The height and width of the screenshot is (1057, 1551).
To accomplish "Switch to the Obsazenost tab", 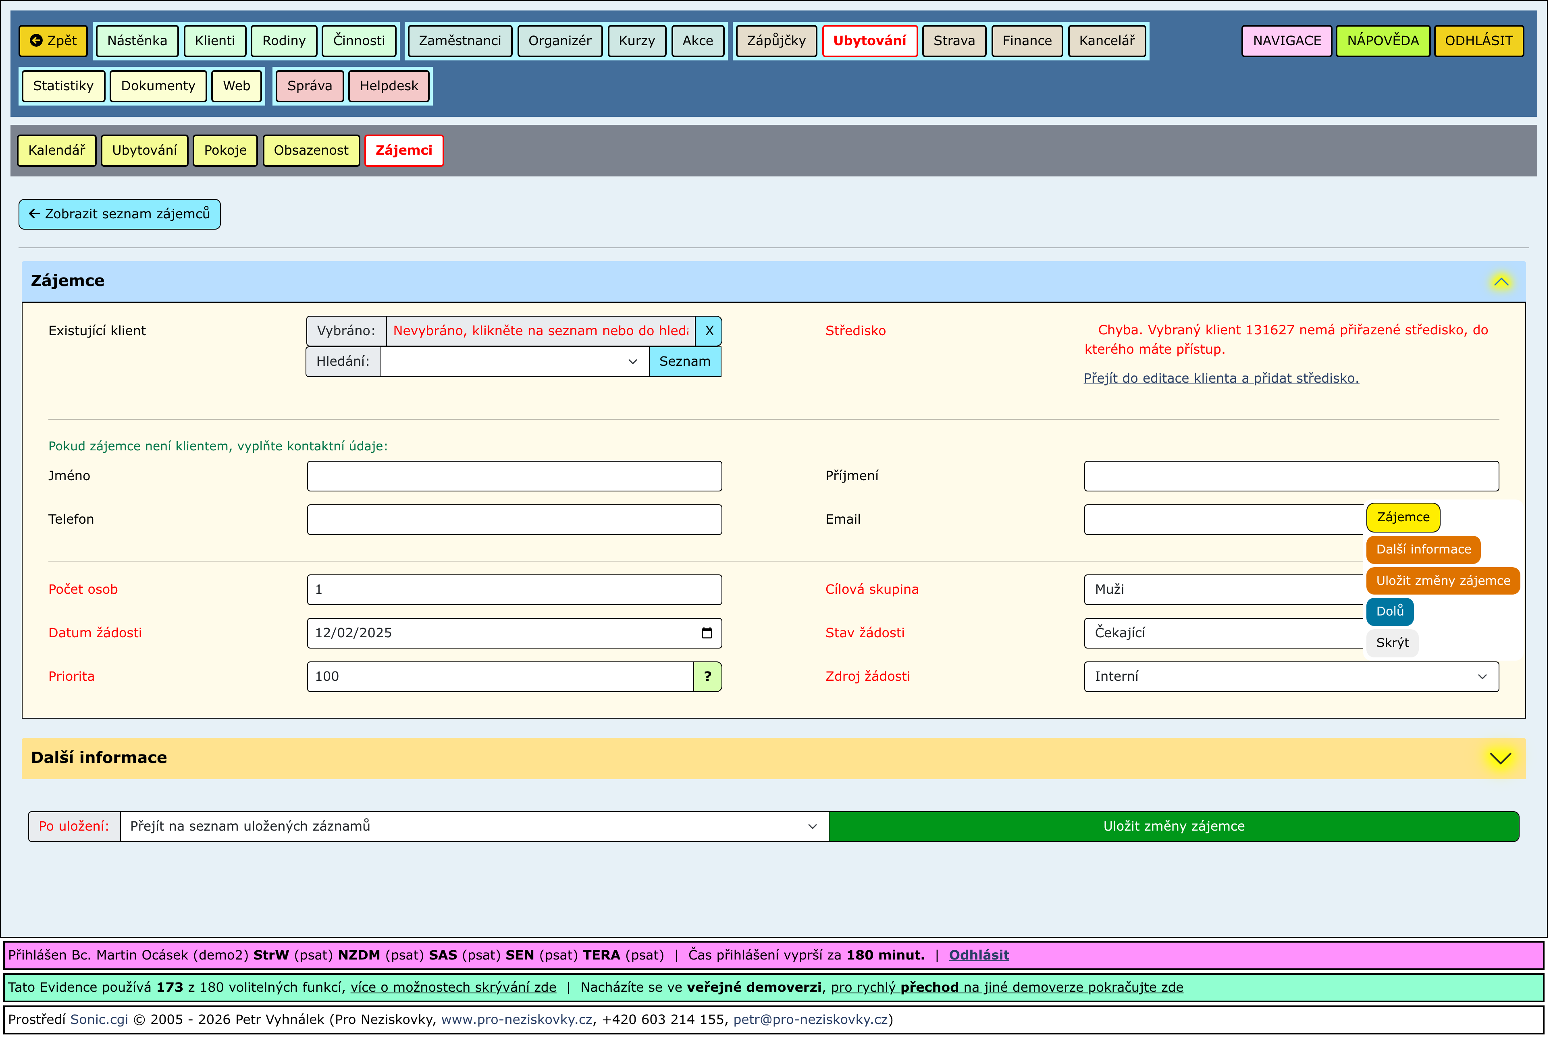I will click(311, 151).
